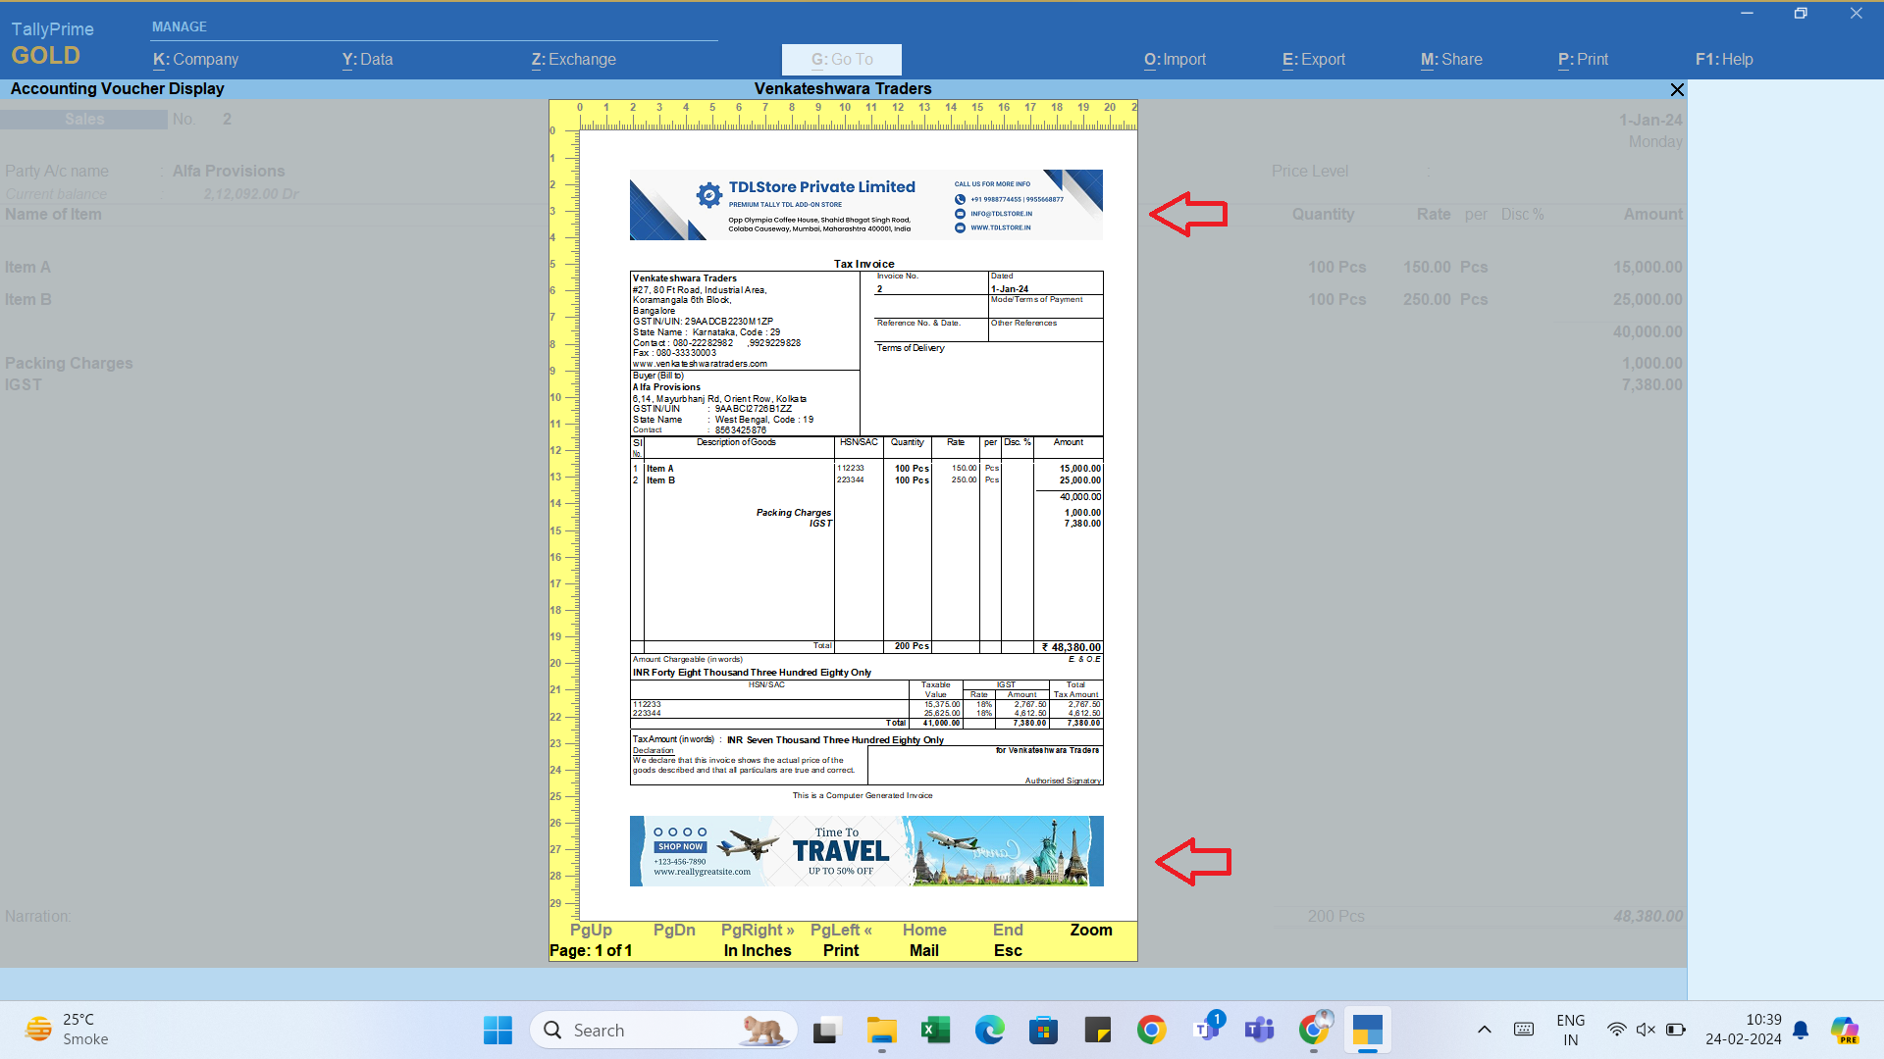Screen dimensions: 1884x1059
Task: Click the notifications bell in the system tray
Action: (x=1801, y=1030)
